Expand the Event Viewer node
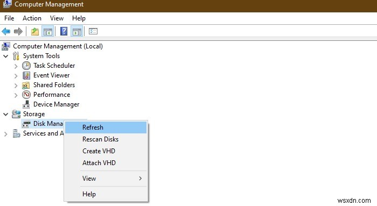The image size is (377, 206). (x=16, y=76)
